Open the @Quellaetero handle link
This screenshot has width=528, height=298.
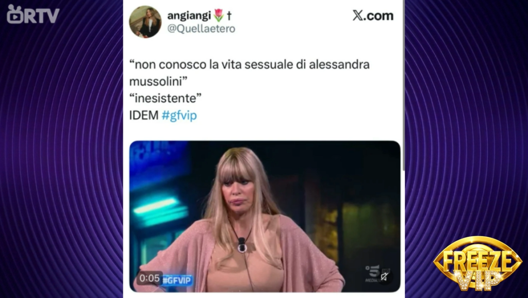point(202,29)
